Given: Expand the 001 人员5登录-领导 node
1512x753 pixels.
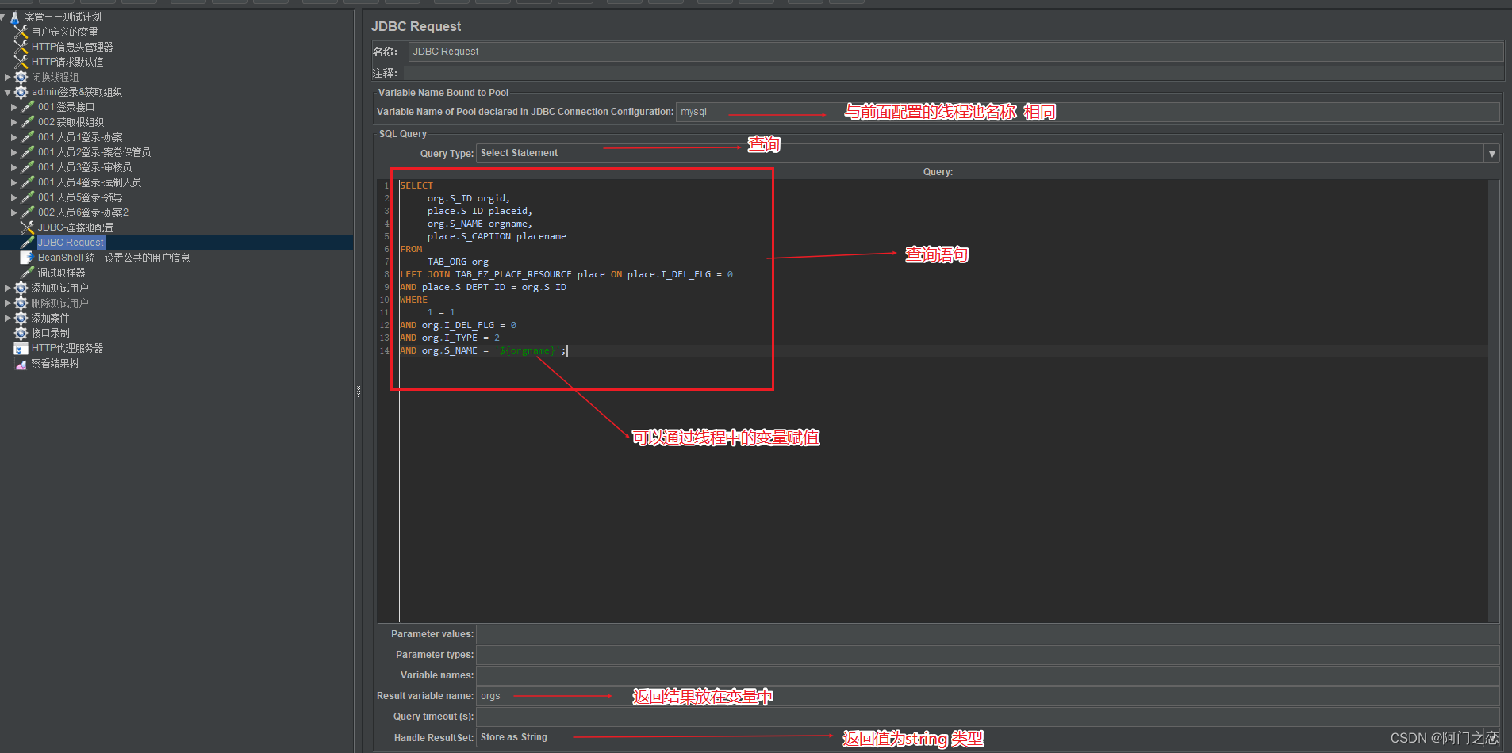Looking at the screenshot, I should (14, 197).
